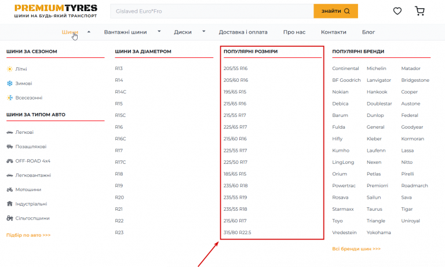Open Goodyear brand link

[412, 127]
